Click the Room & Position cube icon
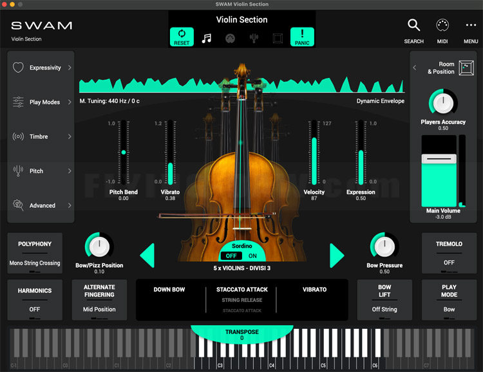 [x=466, y=68]
